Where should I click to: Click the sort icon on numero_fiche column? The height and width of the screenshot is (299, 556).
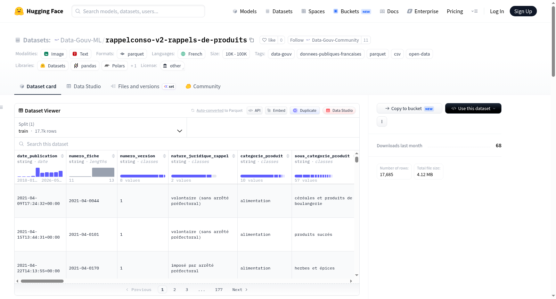(113, 156)
